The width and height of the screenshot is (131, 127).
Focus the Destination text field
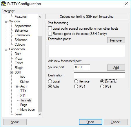(99, 75)
